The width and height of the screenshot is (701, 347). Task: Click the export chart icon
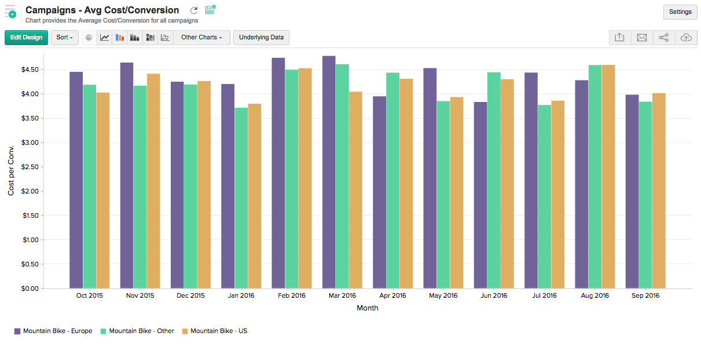(x=619, y=38)
